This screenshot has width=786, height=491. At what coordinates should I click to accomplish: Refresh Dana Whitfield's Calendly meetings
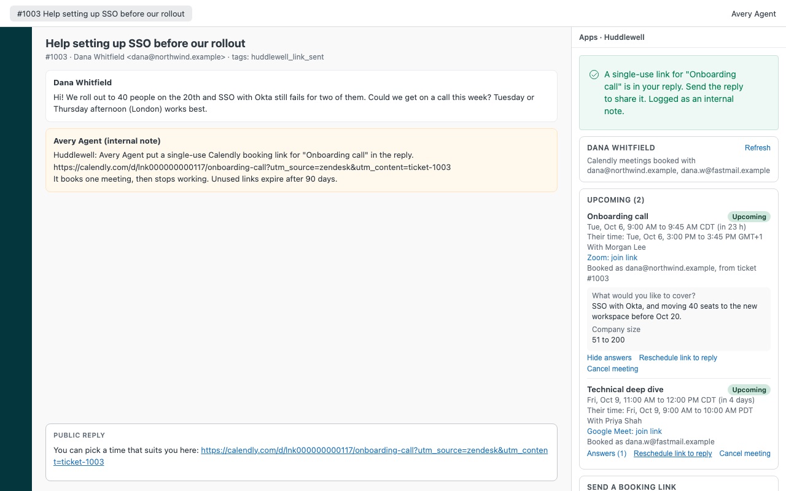pos(757,148)
